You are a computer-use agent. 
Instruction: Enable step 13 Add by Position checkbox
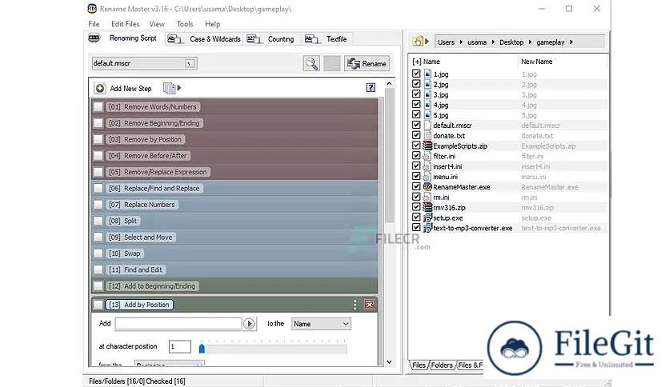point(98,305)
